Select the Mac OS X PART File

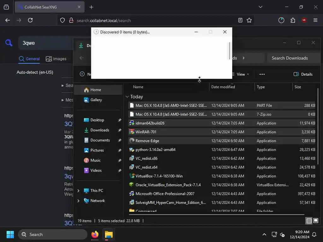[222, 105]
